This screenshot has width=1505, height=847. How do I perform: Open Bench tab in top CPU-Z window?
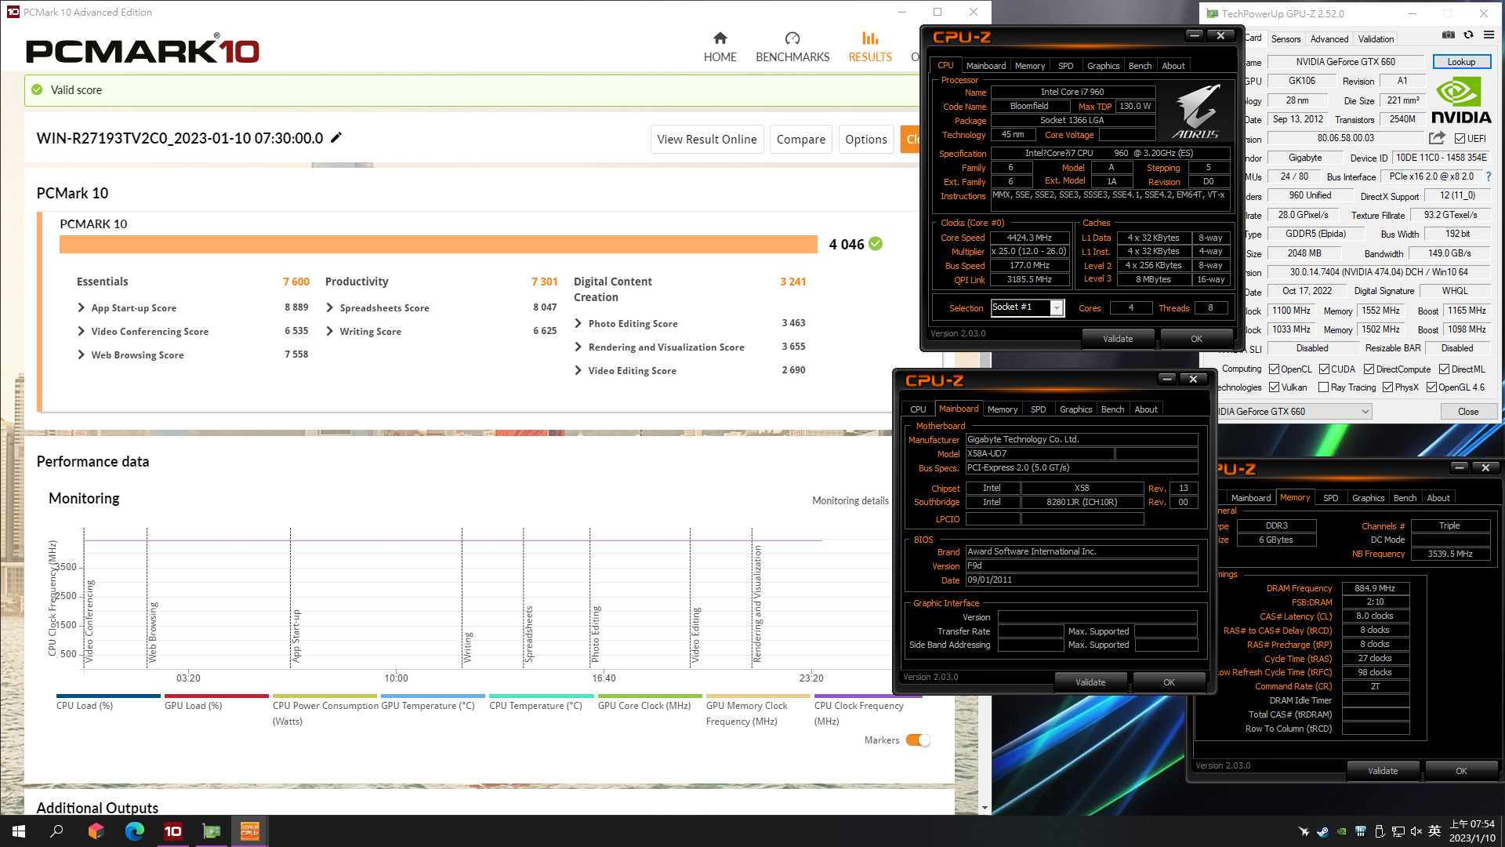pyautogui.click(x=1140, y=66)
